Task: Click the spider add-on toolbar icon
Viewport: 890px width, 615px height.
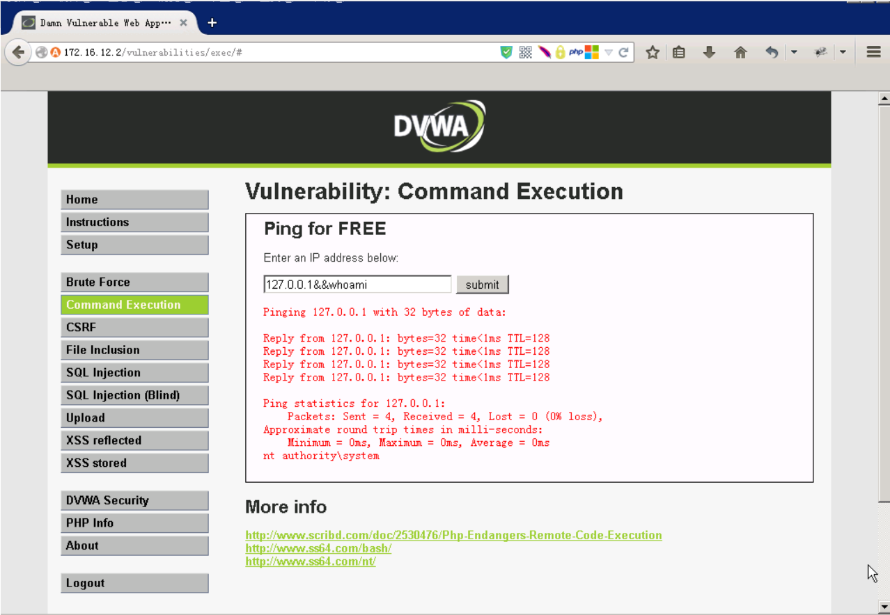Action: tap(821, 52)
